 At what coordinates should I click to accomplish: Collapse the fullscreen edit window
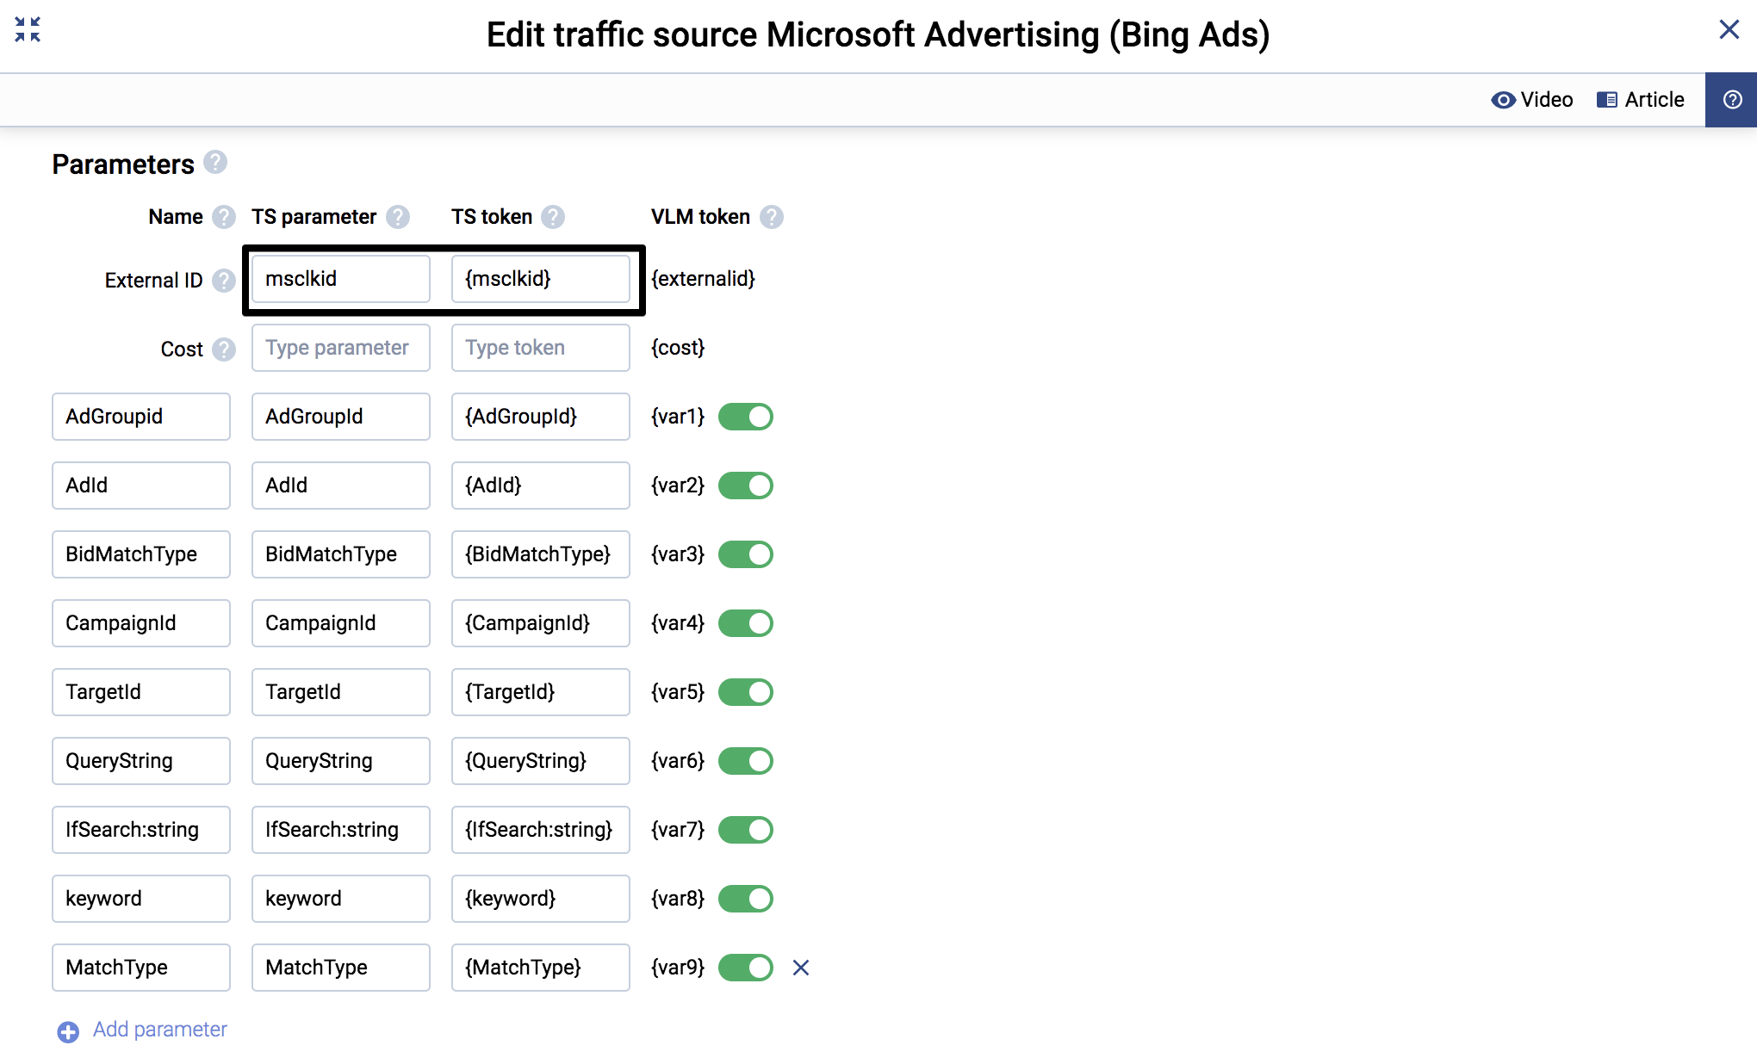(x=28, y=29)
